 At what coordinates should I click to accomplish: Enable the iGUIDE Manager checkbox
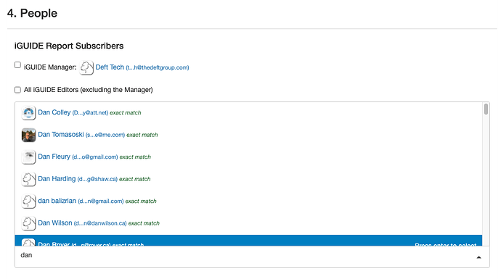[17, 65]
